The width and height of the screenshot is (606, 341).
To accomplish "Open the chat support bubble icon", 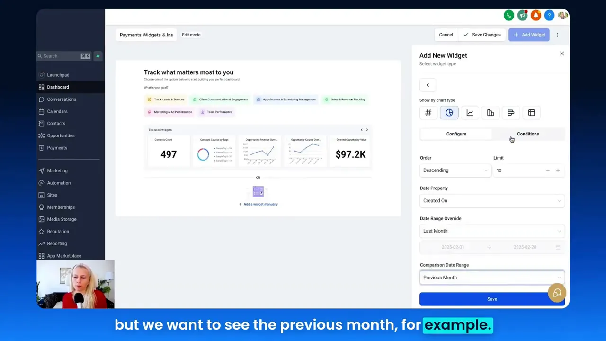I will click(x=557, y=293).
